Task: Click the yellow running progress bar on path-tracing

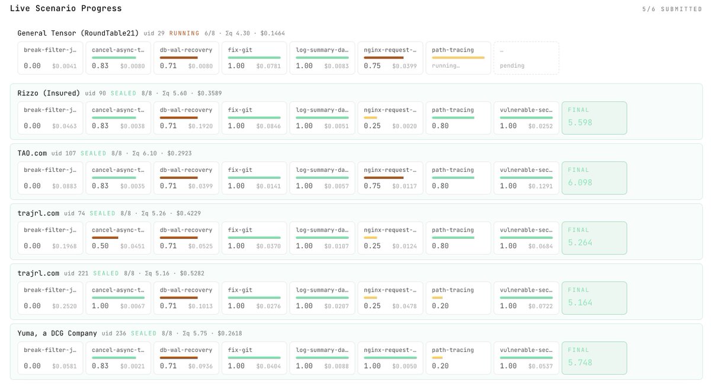Action: point(458,57)
